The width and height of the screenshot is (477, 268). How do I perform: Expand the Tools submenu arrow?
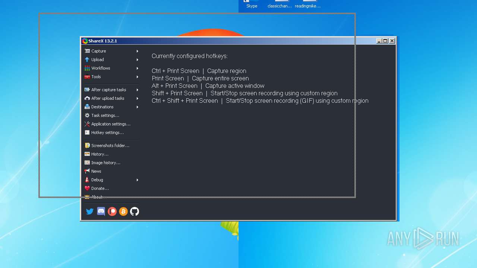(138, 77)
